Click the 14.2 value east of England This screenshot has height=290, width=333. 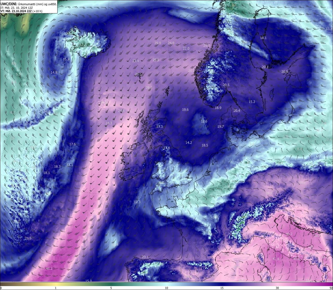point(189,143)
